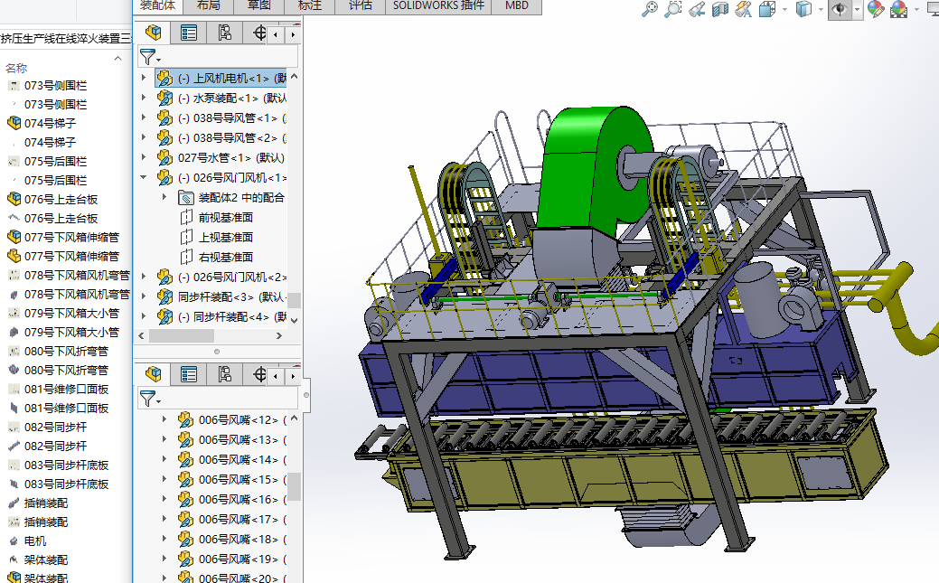This screenshot has height=583, width=939.
Task: Switch to the 评估 ribbon tab
Action: tap(360, 5)
